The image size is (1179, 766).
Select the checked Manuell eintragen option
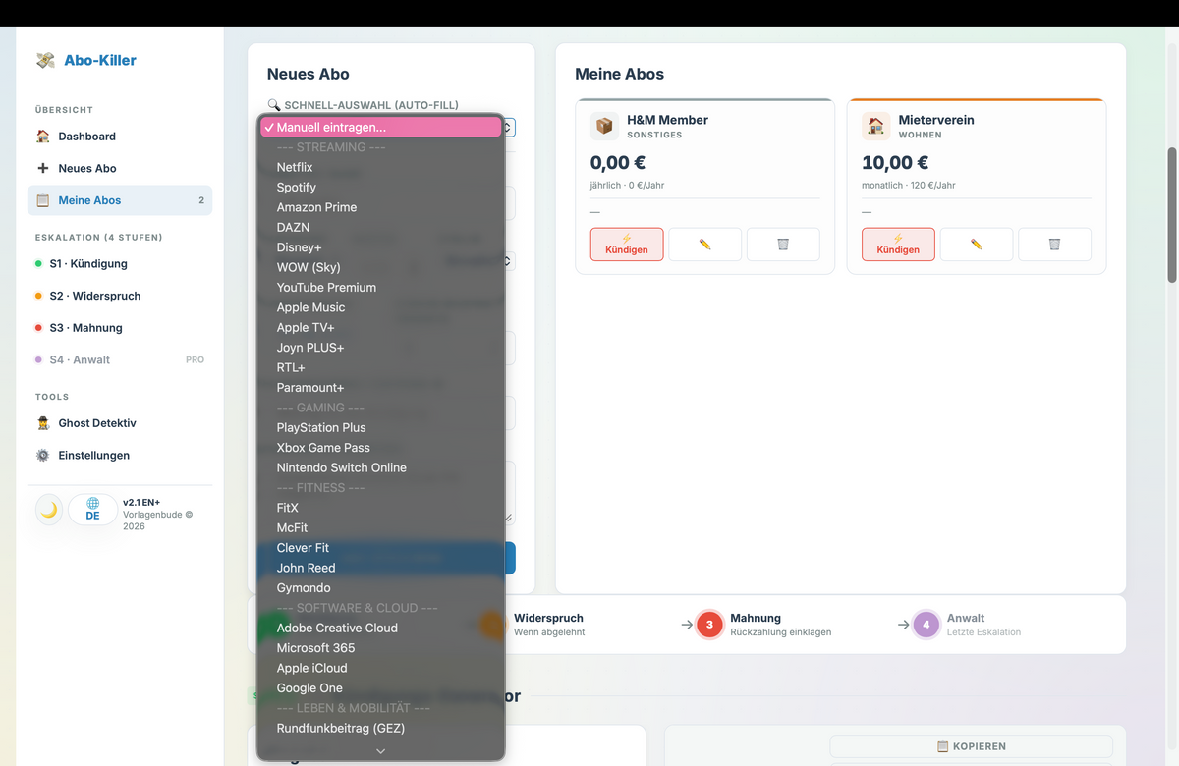click(x=381, y=127)
